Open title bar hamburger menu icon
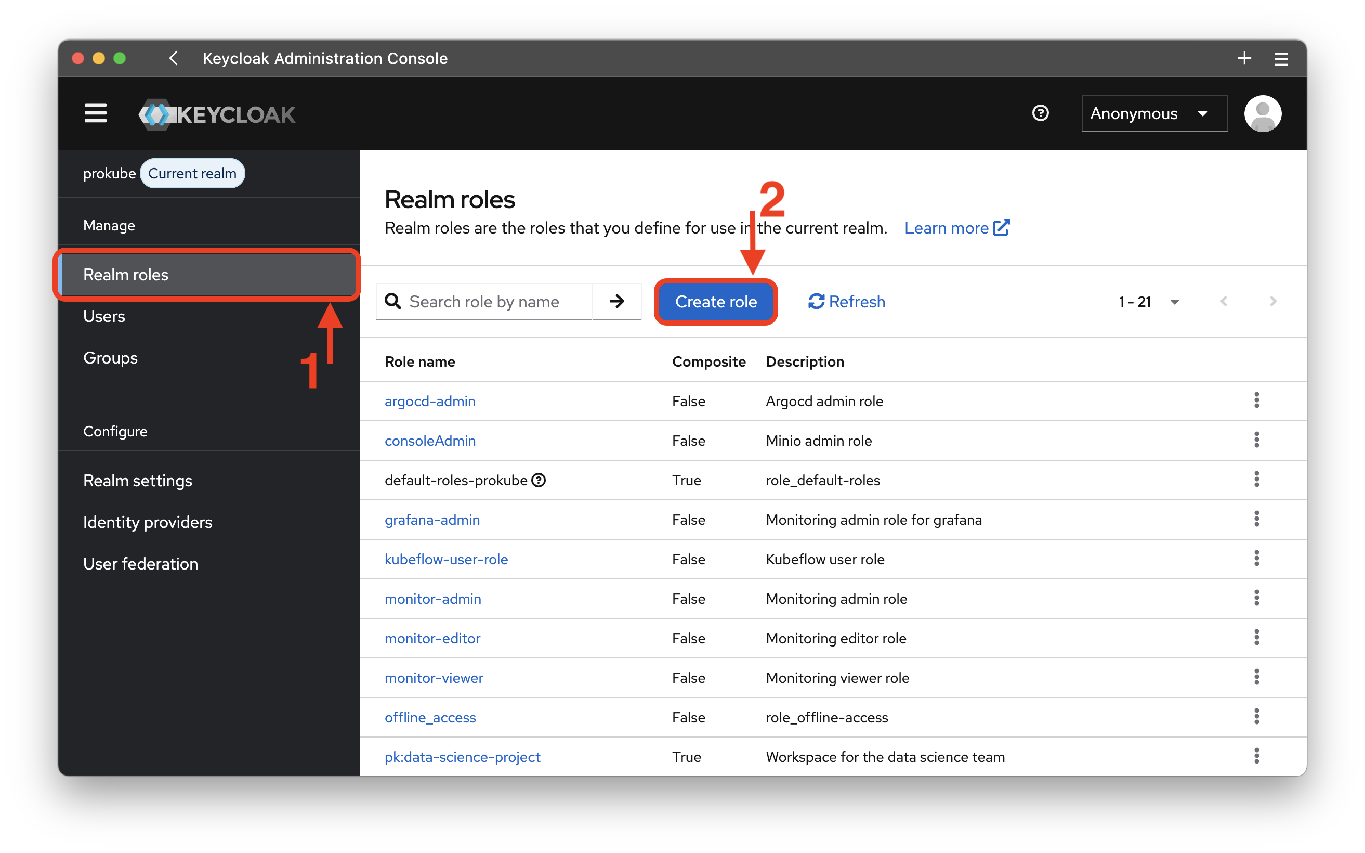1365x853 pixels. pos(1281,59)
